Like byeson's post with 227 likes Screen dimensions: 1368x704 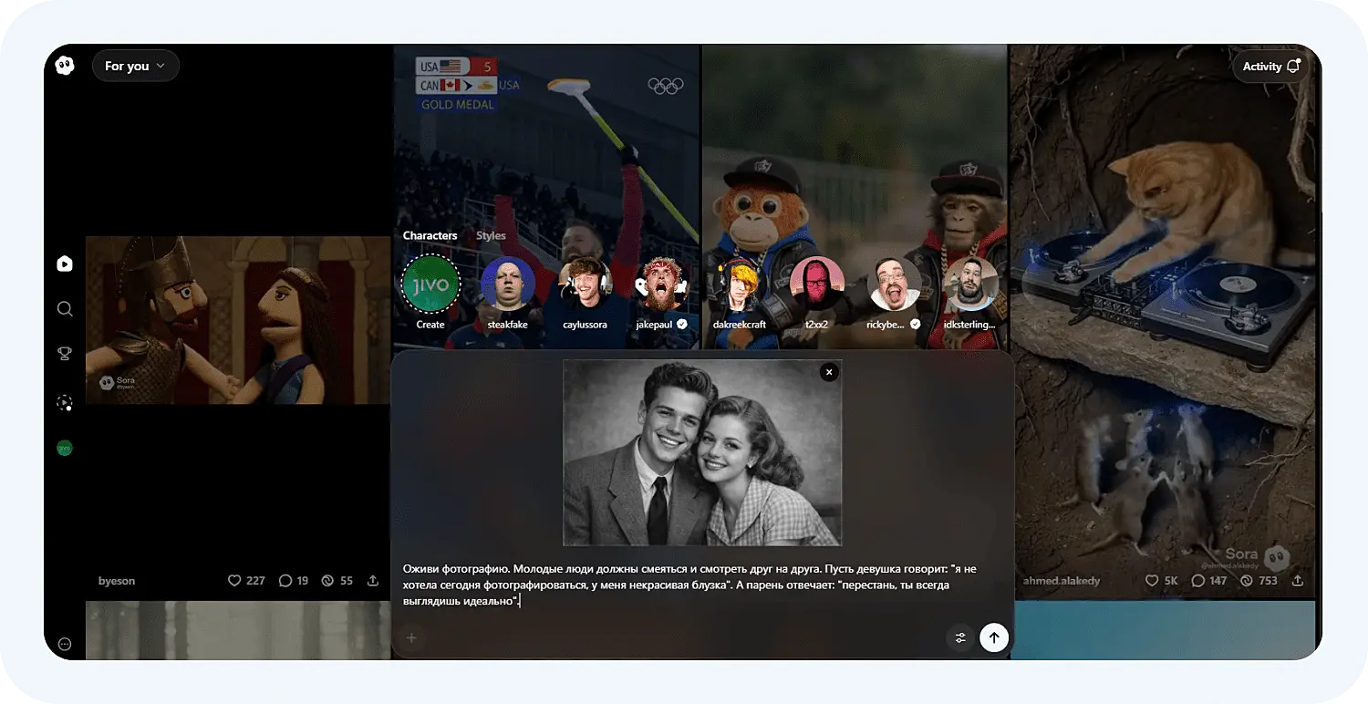246,581
